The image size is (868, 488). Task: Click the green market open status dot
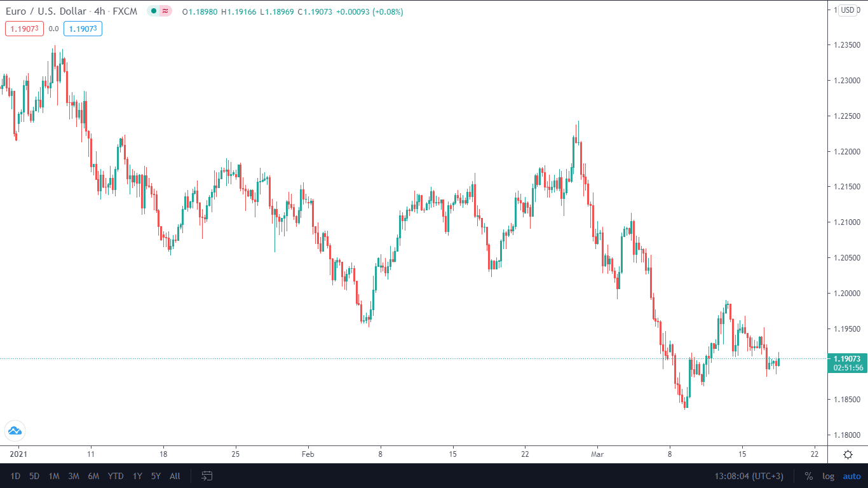pyautogui.click(x=154, y=11)
